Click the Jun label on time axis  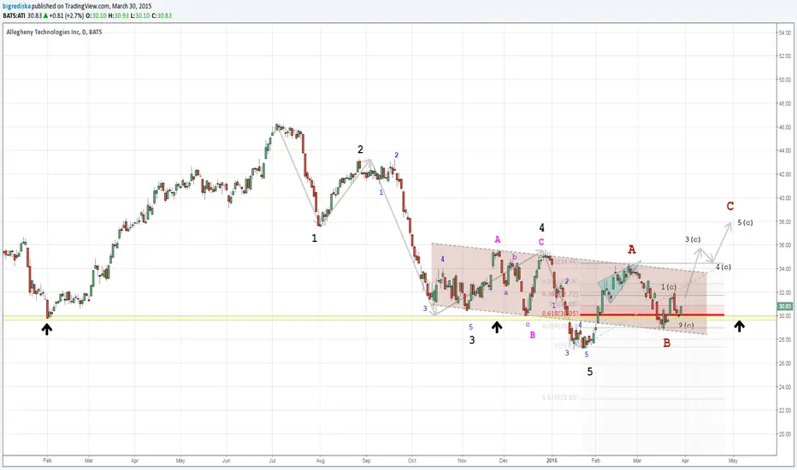coord(227,461)
